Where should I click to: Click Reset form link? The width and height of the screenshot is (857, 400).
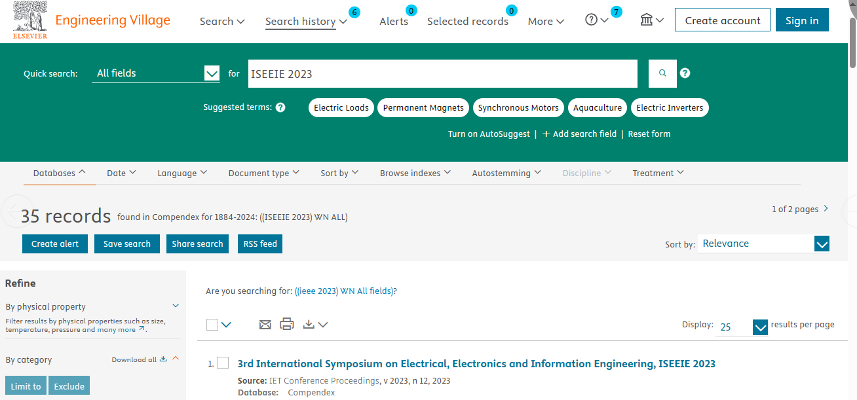(649, 134)
